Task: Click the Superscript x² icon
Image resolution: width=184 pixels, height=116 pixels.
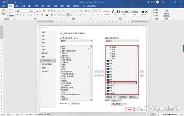Action: click(34, 15)
